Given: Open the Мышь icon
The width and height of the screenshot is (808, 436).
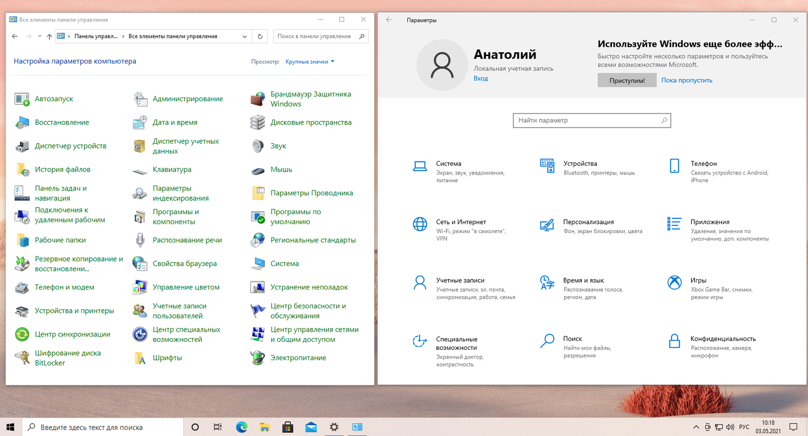Looking at the screenshot, I should 258,170.
